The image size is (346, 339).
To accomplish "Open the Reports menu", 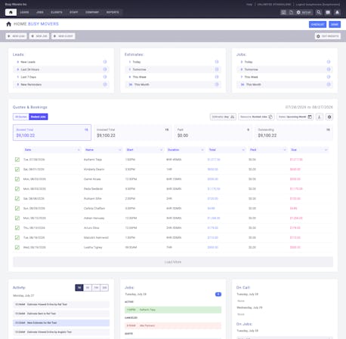I will pyautogui.click(x=113, y=12).
